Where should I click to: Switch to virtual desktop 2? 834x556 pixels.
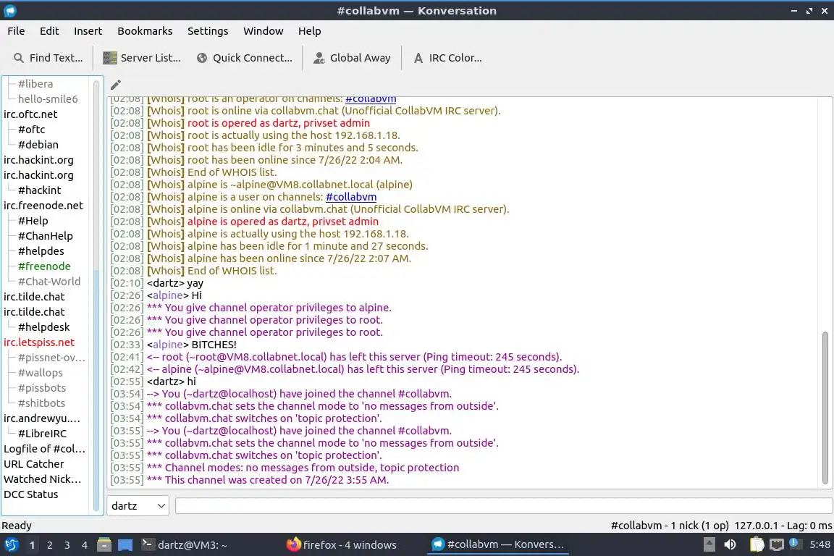pyautogui.click(x=49, y=545)
